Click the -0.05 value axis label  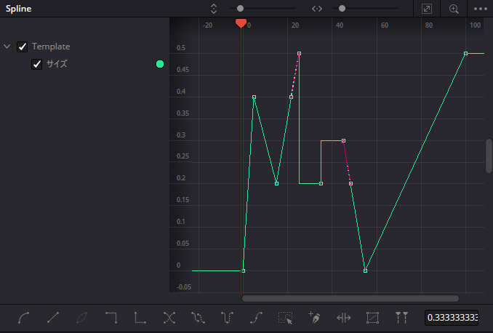point(184,287)
